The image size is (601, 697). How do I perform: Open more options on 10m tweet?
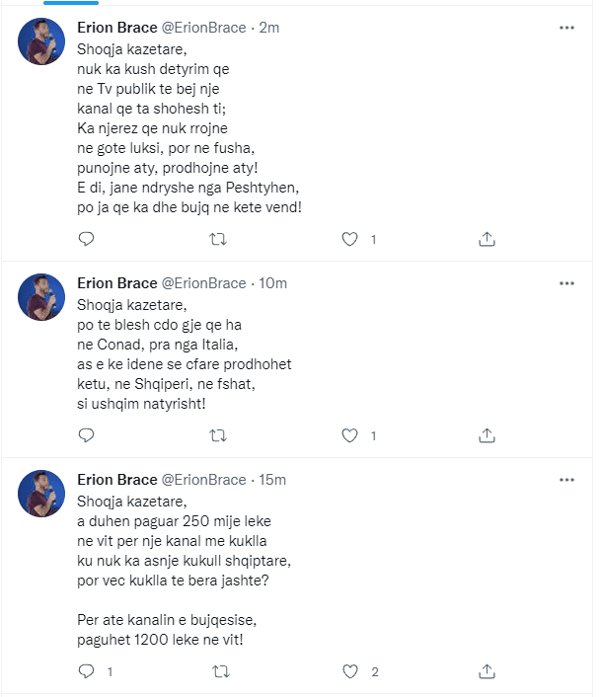(x=566, y=282)
